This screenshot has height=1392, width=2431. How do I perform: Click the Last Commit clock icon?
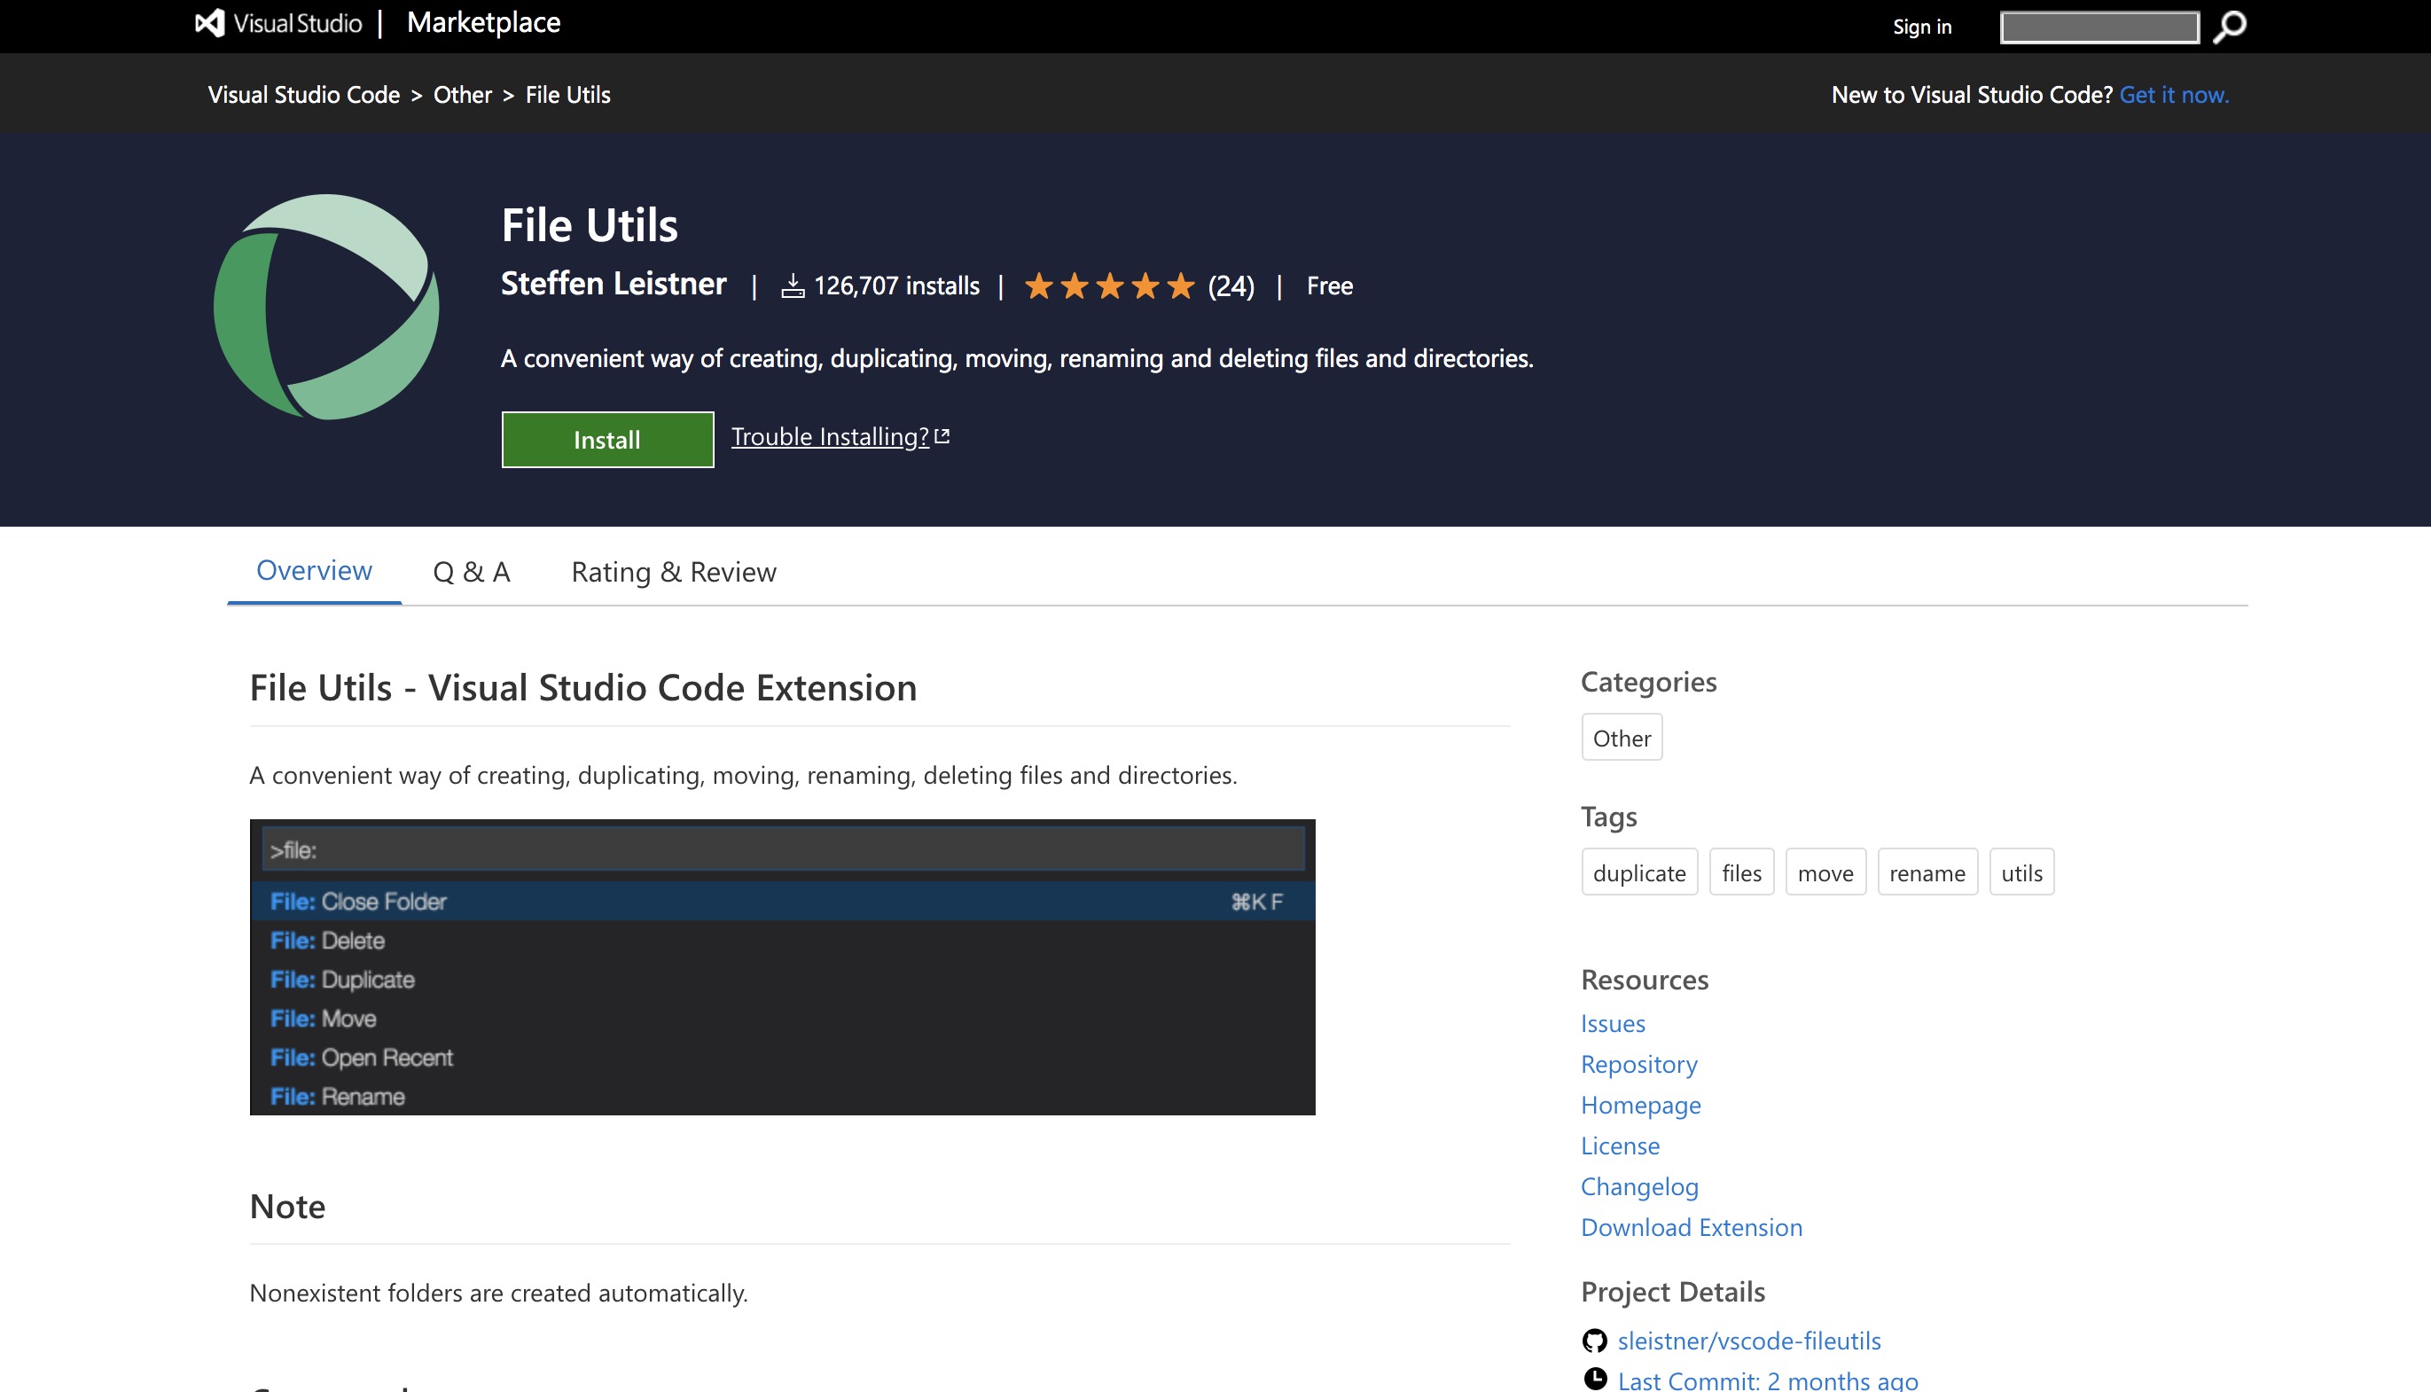click(1596, 1379)
